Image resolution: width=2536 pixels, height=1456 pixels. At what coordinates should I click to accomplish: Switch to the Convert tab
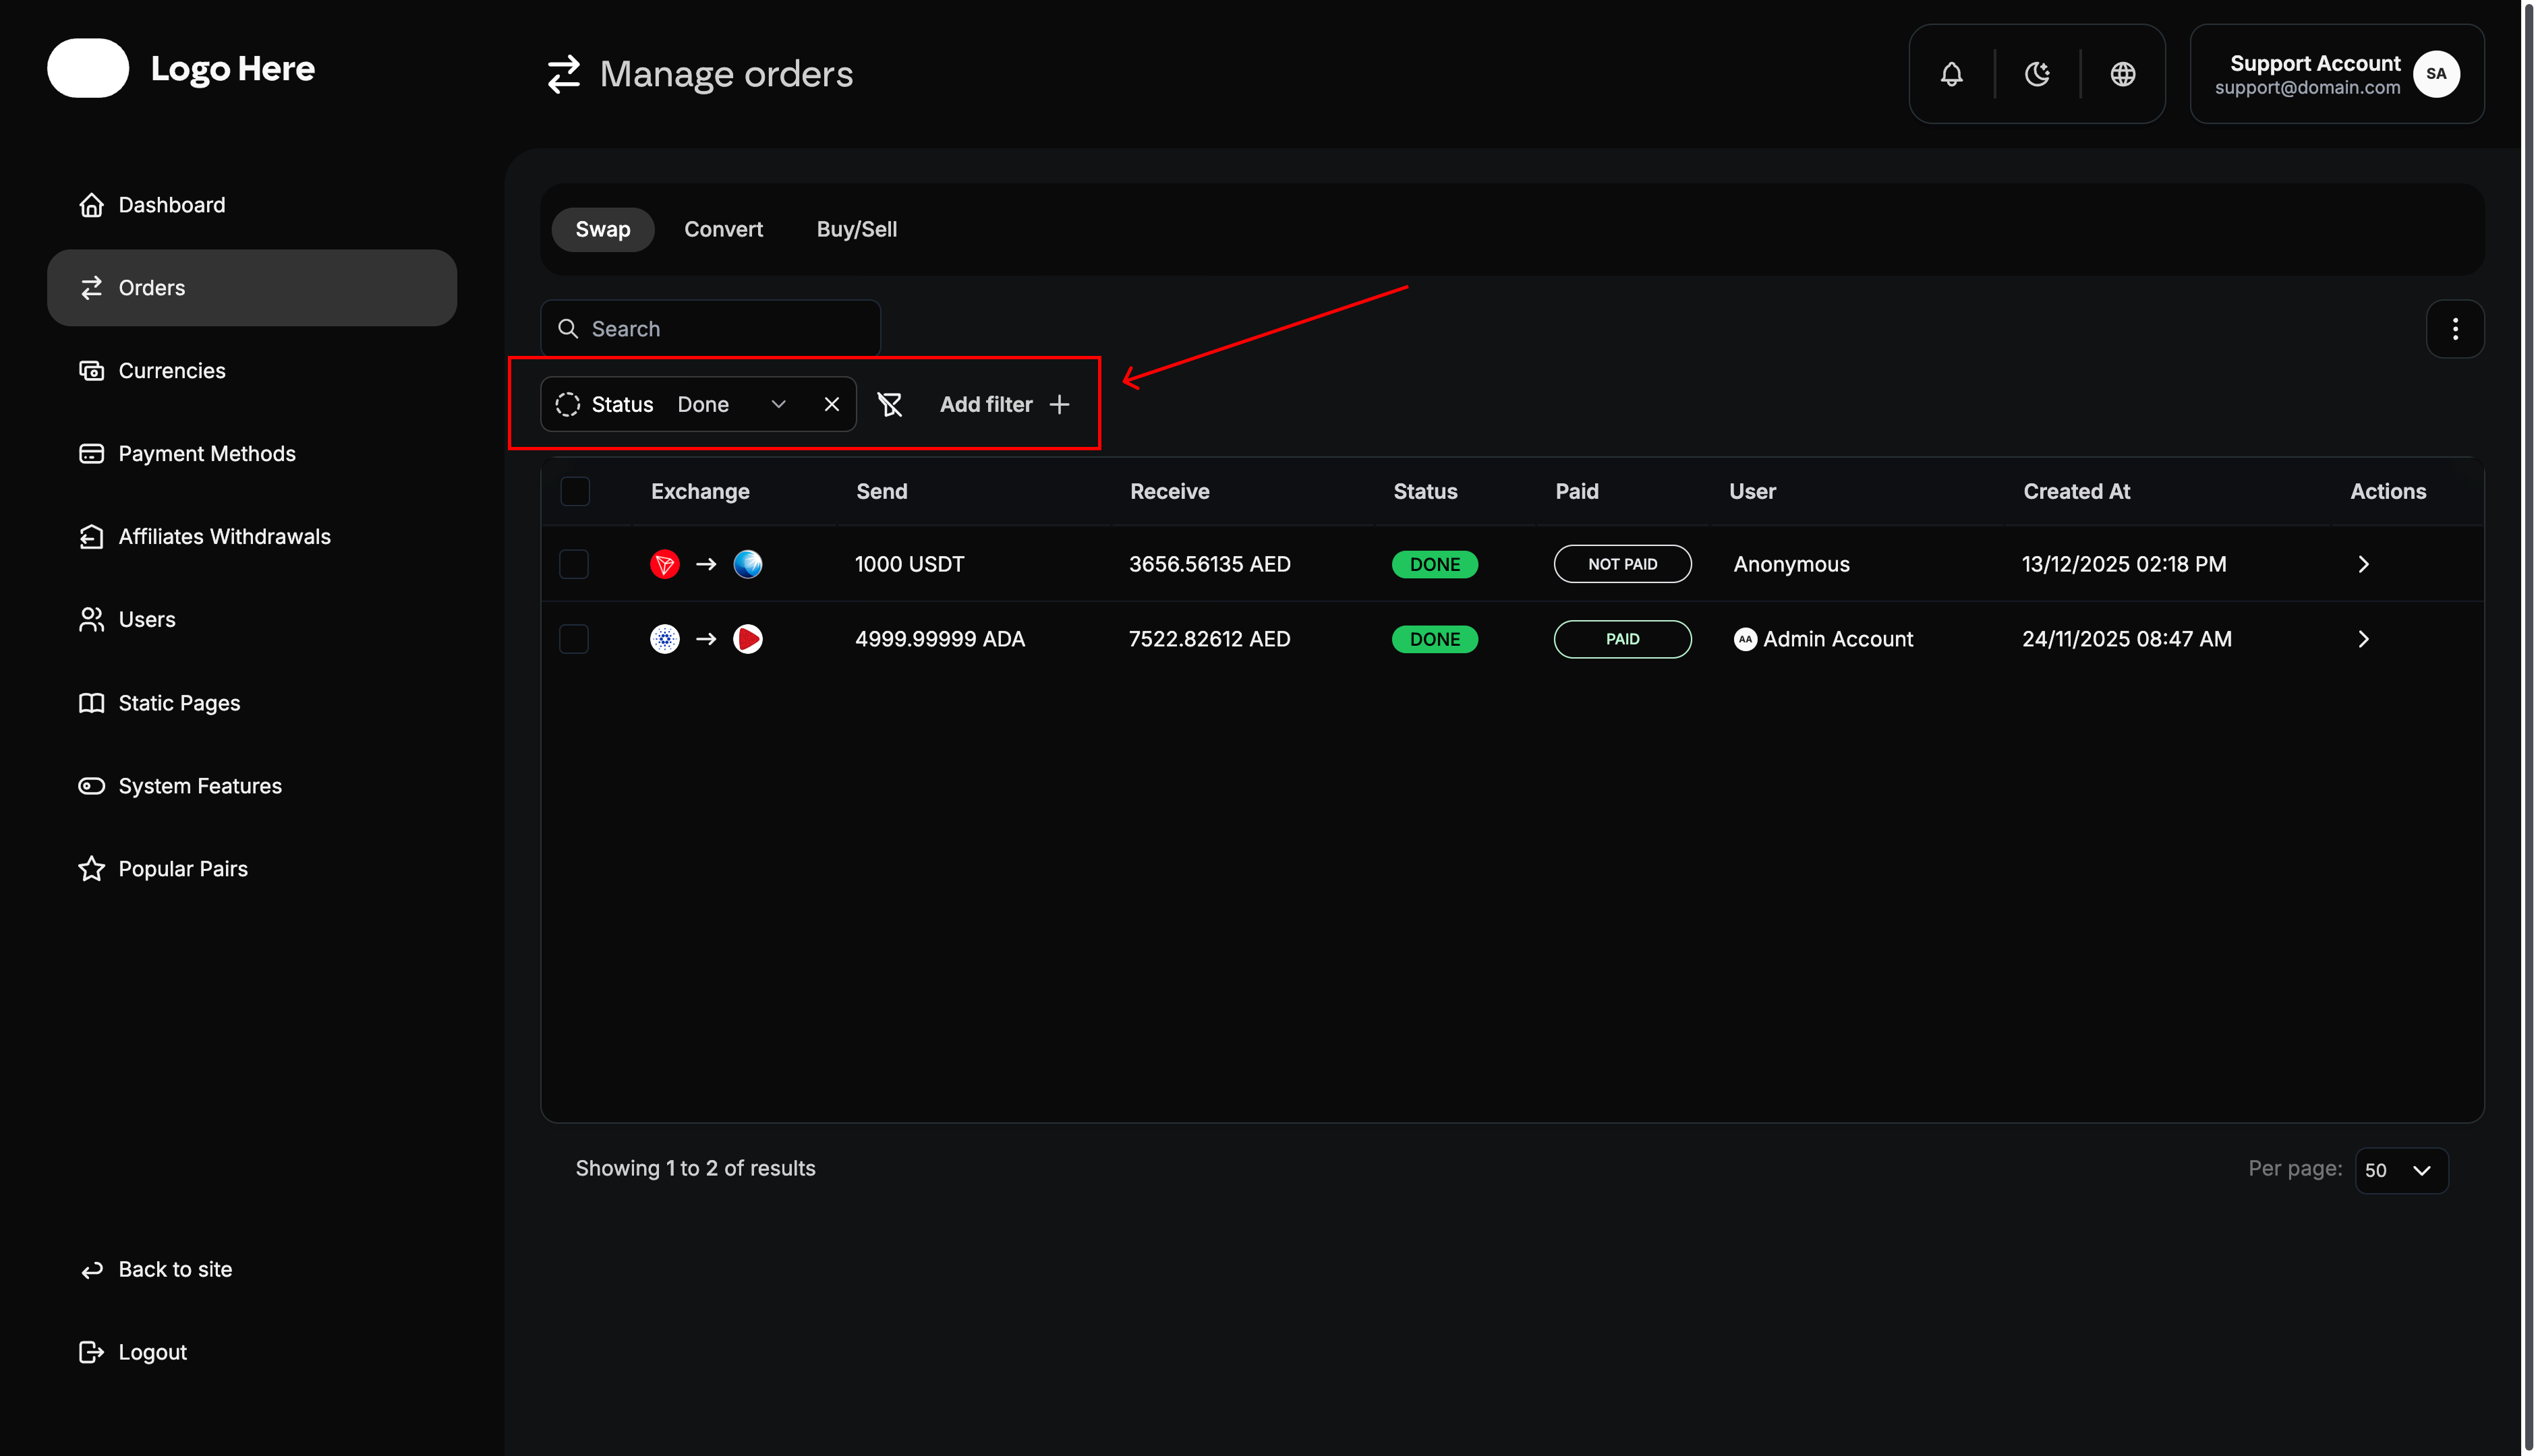tap(723, 229)
